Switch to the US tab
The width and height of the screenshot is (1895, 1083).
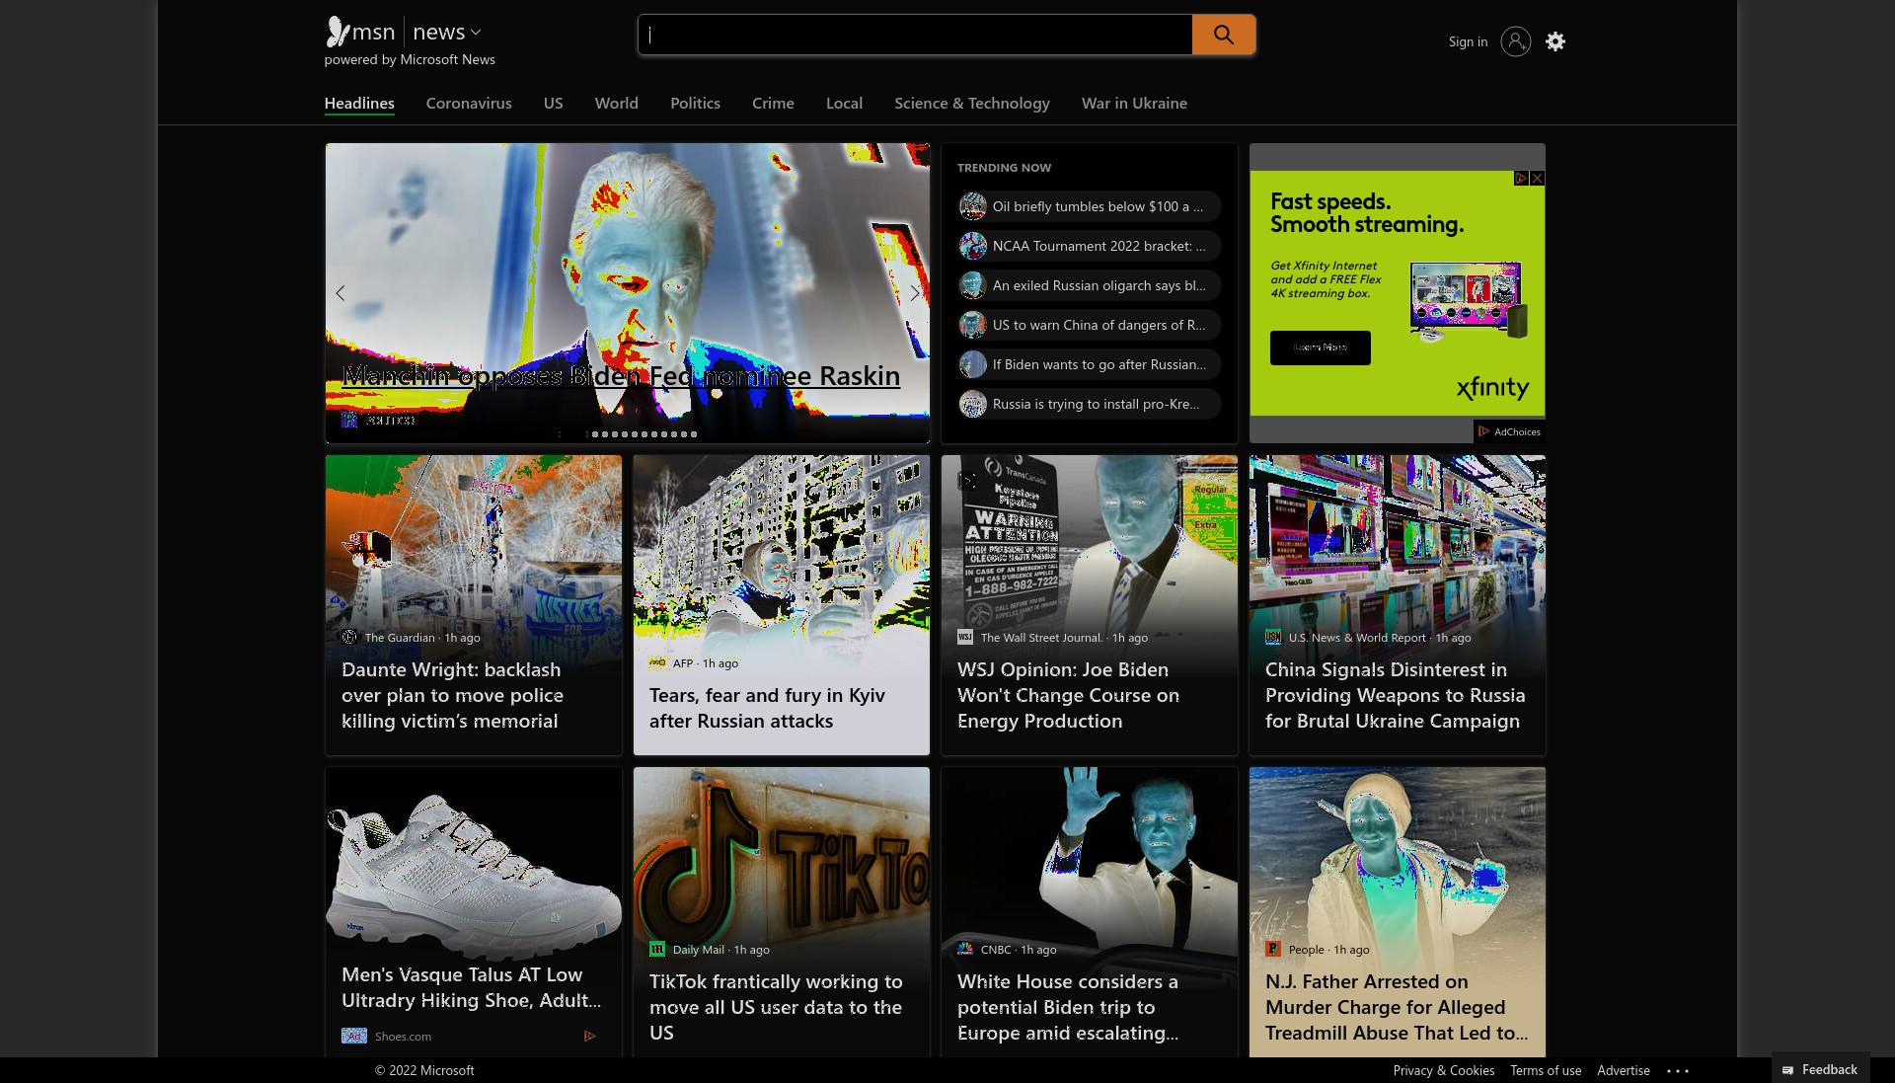pos(553,104)
